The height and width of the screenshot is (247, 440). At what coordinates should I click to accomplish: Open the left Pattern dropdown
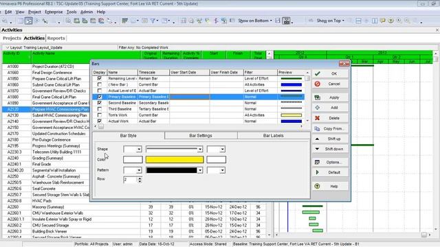point(139,170)
